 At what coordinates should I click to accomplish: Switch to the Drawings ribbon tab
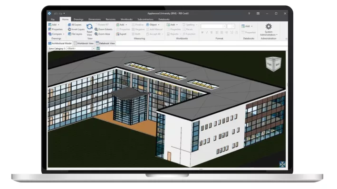coord(78,19)
